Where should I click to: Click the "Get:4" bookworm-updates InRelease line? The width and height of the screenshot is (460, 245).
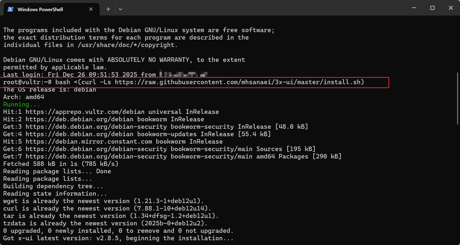(137, 134)
